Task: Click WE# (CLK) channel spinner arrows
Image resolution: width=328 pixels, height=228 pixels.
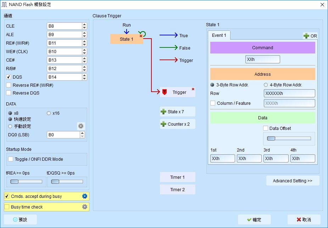Action: pos(84,51)
